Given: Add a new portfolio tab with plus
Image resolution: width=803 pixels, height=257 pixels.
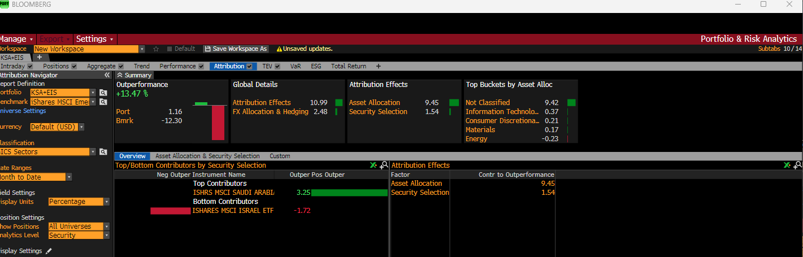Looking at the screenshot, I should tap(39, 58).
